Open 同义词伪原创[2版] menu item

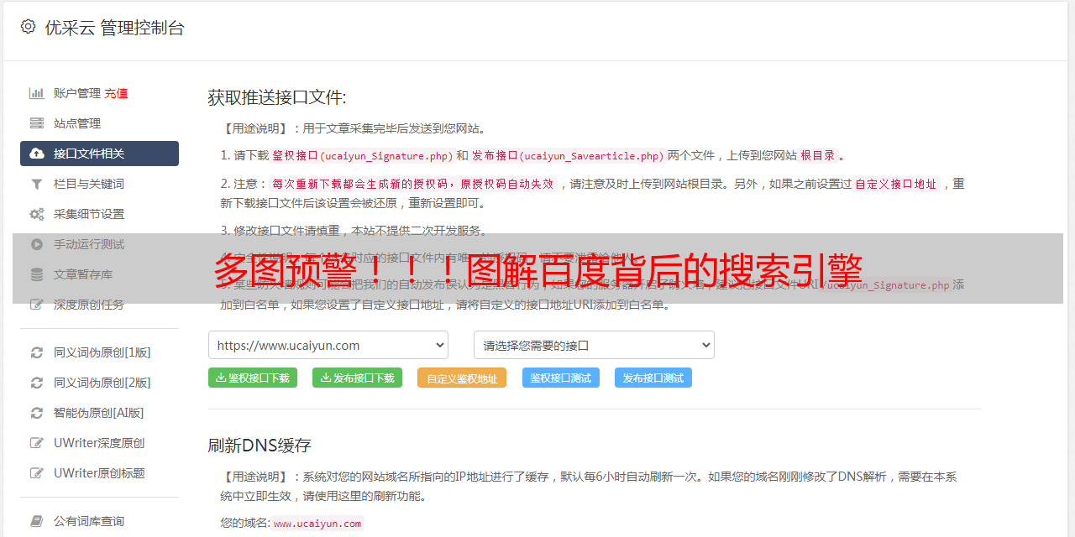click(x=102, y=383)
